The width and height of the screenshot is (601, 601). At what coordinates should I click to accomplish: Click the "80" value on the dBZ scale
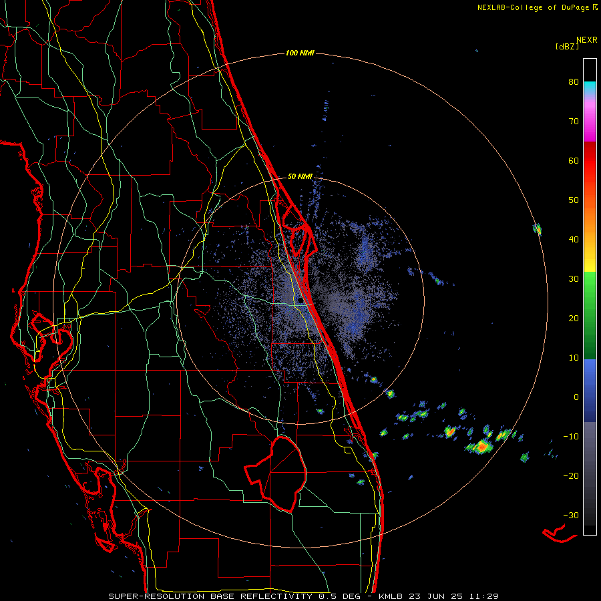coord(574,82)
